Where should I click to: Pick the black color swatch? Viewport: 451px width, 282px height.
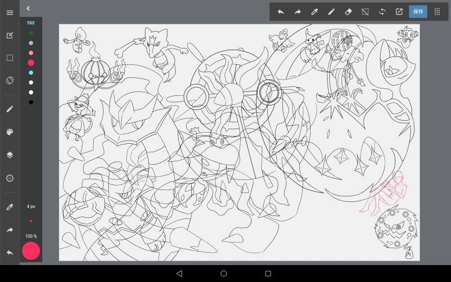(31, 102)
